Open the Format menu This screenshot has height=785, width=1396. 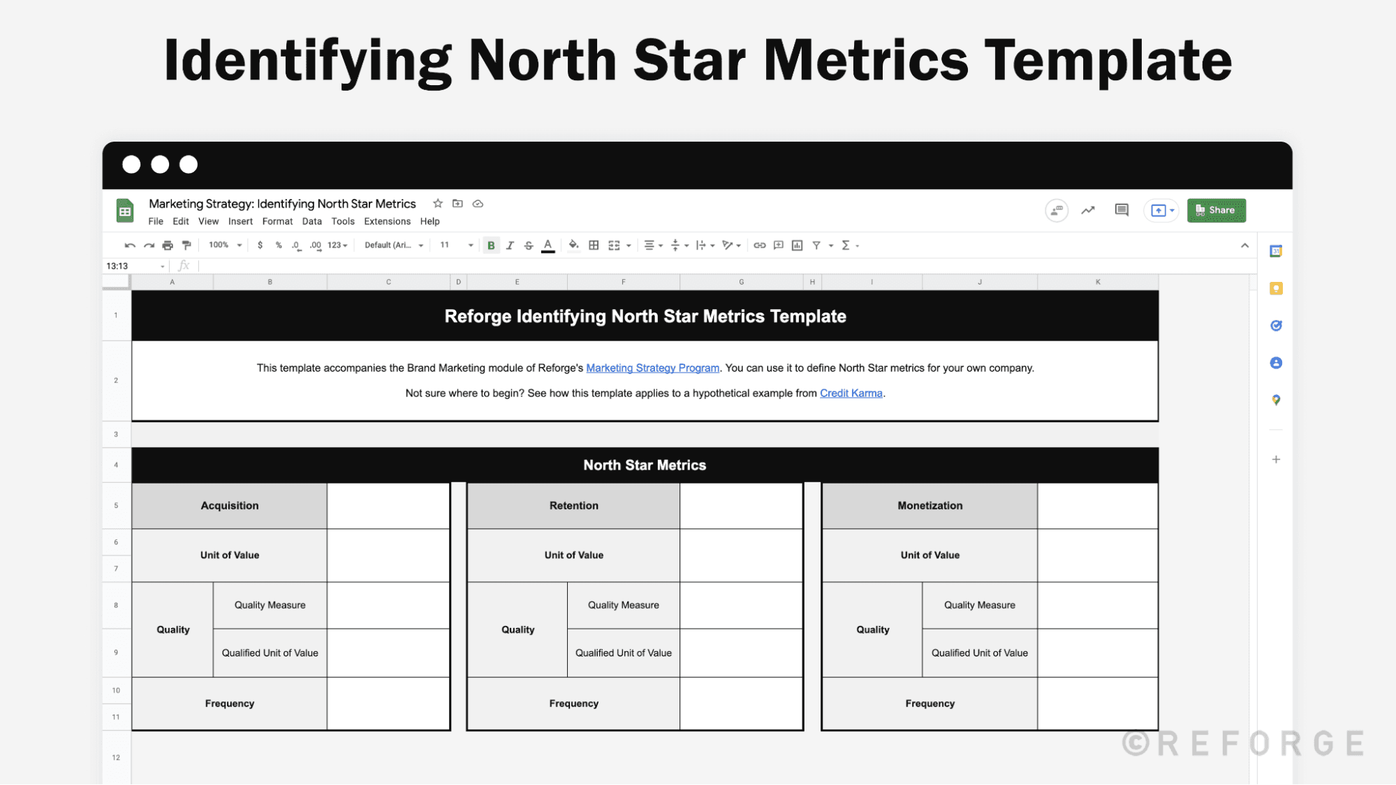277,221
